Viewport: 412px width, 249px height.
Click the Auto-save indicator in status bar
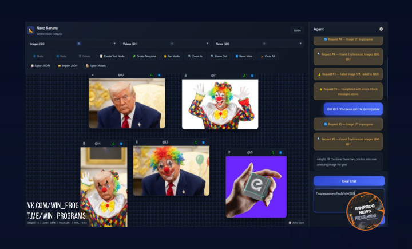click(296, 223)
